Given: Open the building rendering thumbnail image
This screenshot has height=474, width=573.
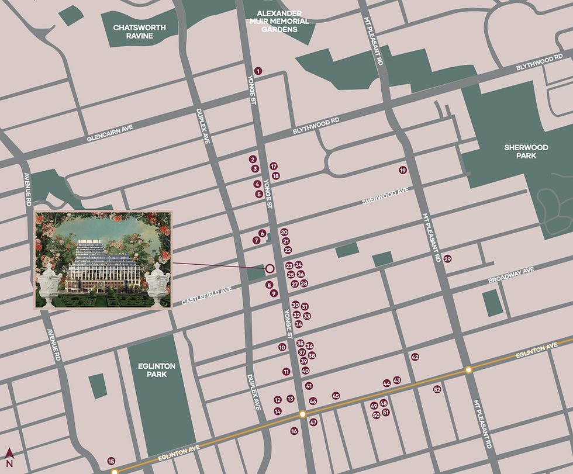Looking at the screenshot, I should [x=103, y=260].
